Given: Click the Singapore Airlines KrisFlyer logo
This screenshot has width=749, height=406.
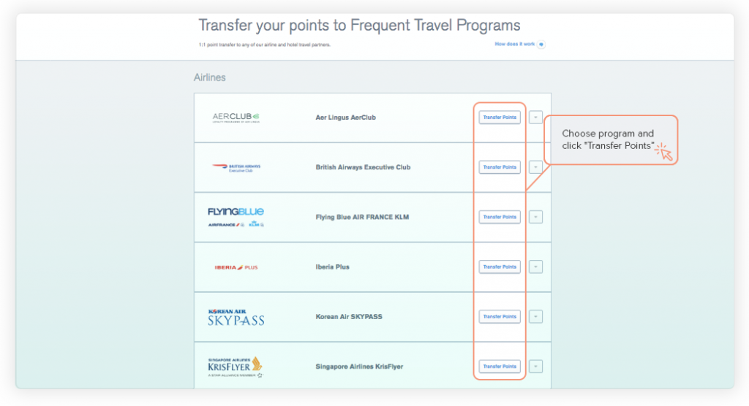Looking at the screenshot, I should (x=236, y=367).
